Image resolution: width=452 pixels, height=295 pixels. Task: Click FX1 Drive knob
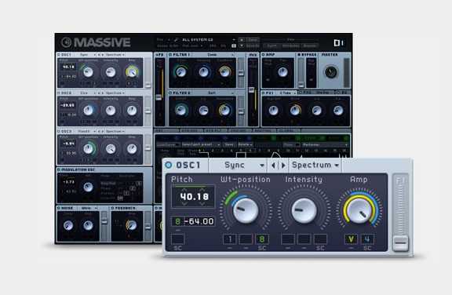[x=294, y=111]
